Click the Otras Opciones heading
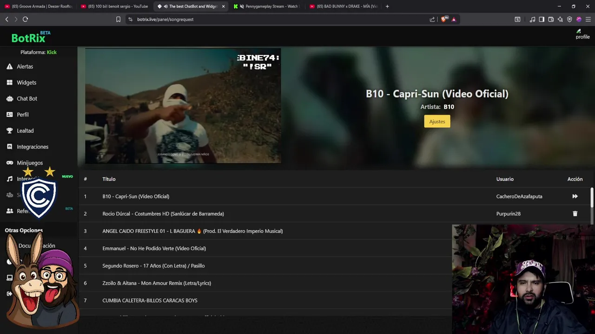The width and height of the screenshot is (595, 334). pos(24,230)
